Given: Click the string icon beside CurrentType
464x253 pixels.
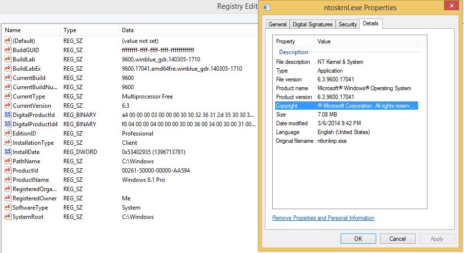Looking at the screenshot, I should [8, 96].
